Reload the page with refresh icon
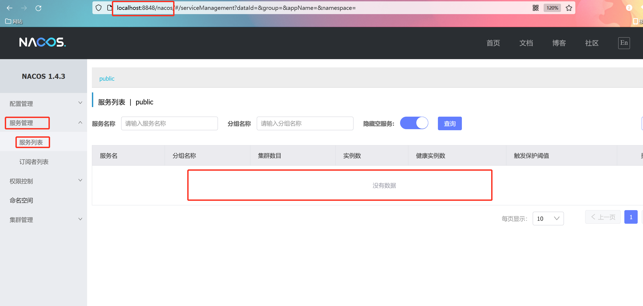The height and width of the screenshot is (306, 643). click(x=38, y=8)
